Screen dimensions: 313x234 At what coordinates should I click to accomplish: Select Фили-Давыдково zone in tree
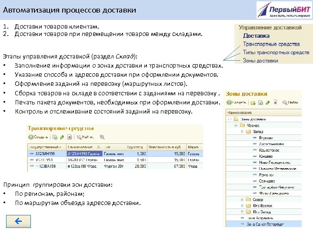[274, 193]
